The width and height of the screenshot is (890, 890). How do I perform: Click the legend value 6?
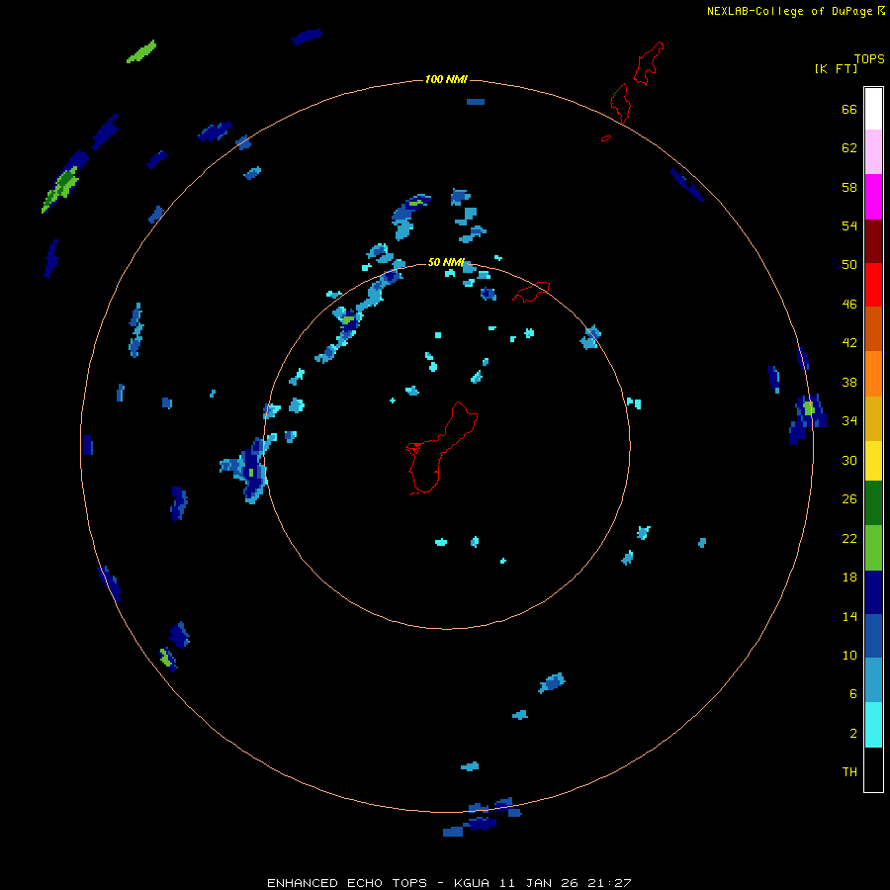coord(852,694)
